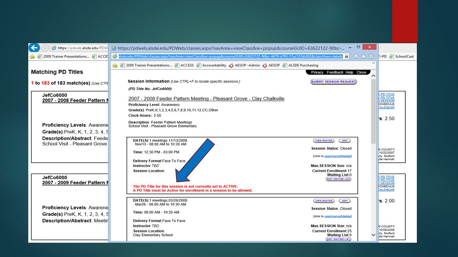Click the CALENDAR link in the first background entry
Image resolution: width=458 pixels, height=257 pixels.
tap(386, 107)
